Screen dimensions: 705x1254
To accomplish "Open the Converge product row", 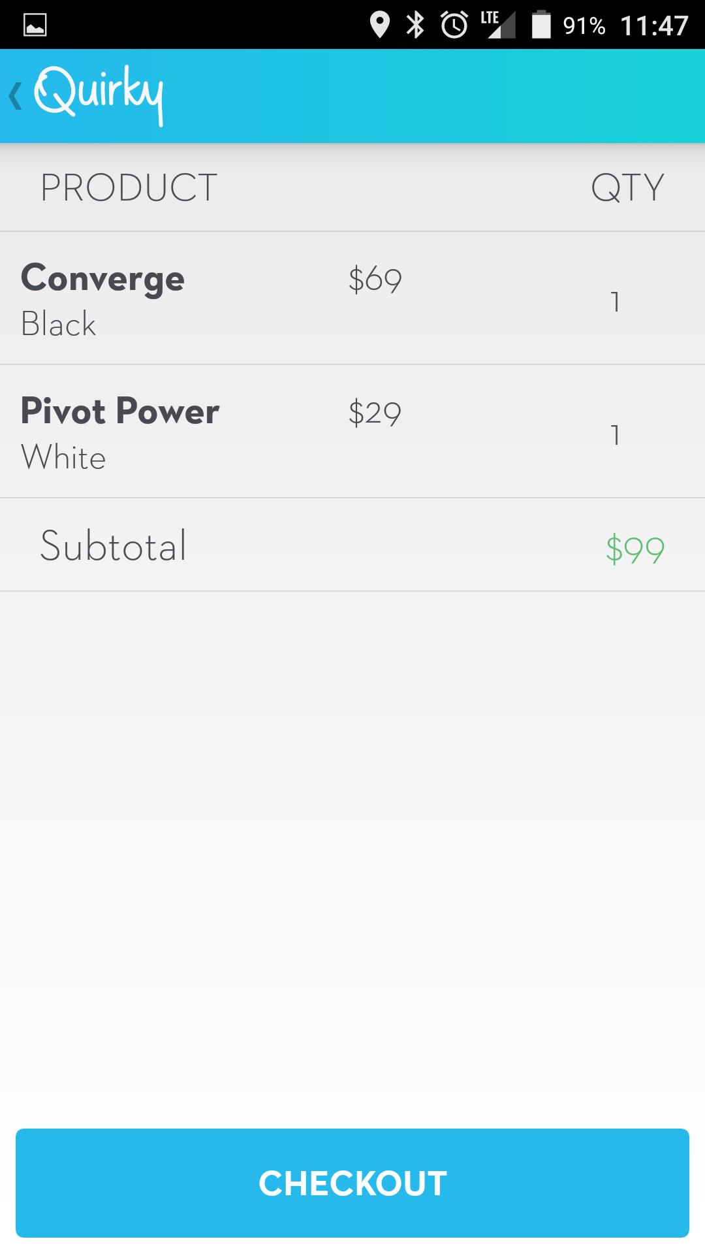I will click(102, 298).
